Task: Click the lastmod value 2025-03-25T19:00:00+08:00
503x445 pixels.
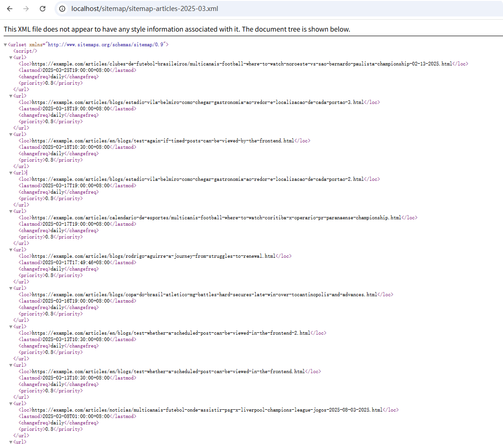Action: tap(76, 70)
